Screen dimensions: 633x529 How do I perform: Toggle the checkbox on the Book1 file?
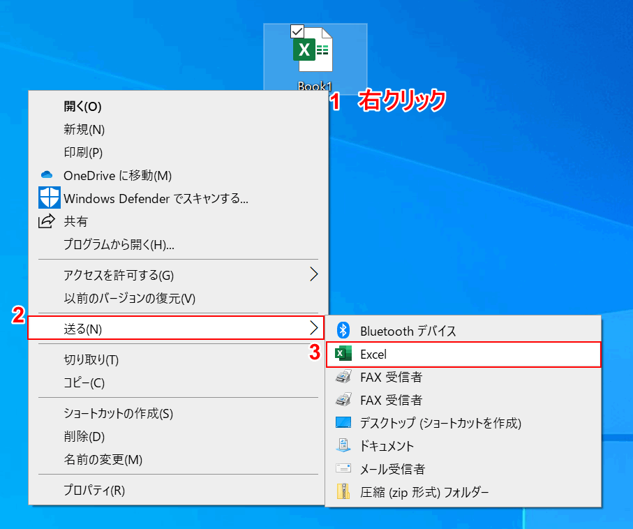pyautogui.click(x=299, y=31)
